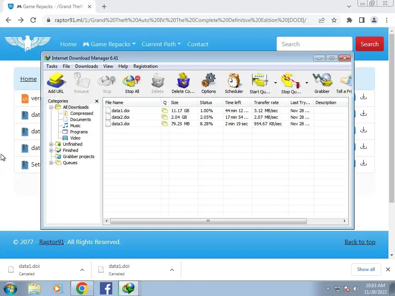This screenshot has height=296, width=395.
Task: Select the Compressed category
Action: click(82, 114)
